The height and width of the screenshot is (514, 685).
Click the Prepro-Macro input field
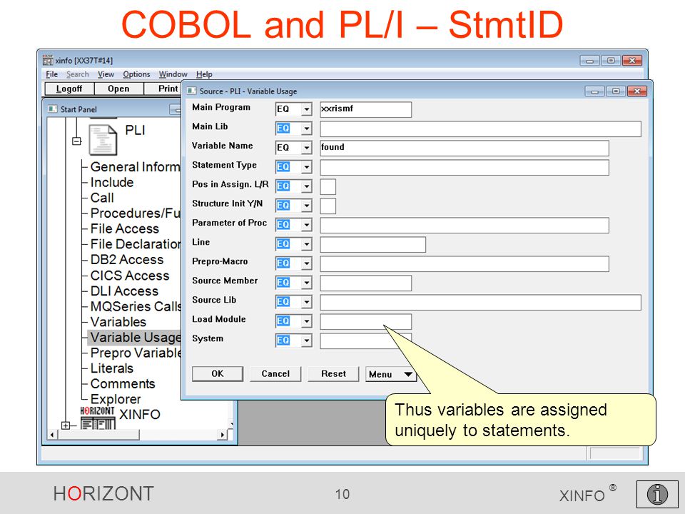click(465, 263)
